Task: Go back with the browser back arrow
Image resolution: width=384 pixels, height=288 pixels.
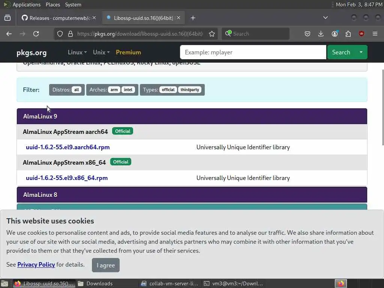Action: point(9,34)
